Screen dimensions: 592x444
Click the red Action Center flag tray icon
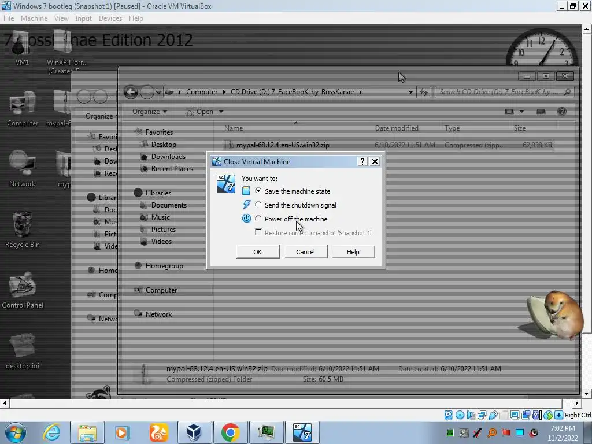pyautogui.click(x=506, y=432)
